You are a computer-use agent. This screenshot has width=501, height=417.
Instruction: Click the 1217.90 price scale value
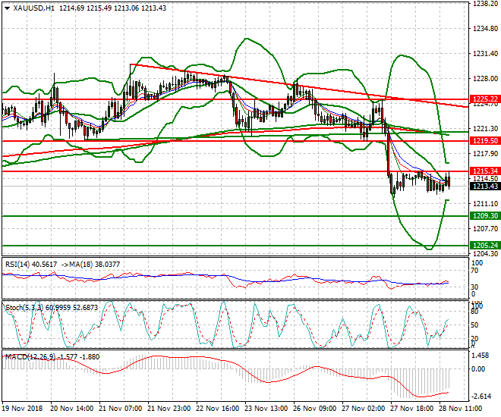tap(485, 154)
